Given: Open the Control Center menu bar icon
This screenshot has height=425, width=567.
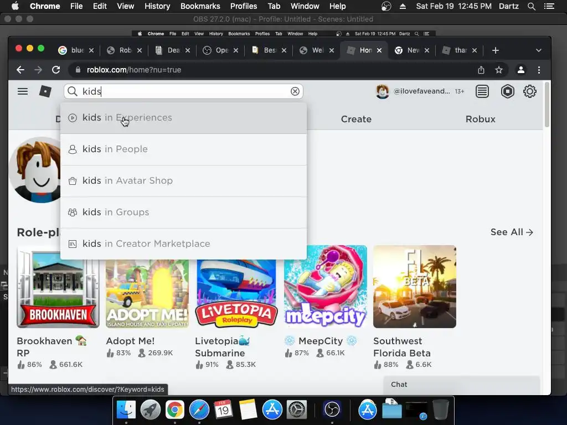Looking at the screenshot, I should tap(549, 6).
